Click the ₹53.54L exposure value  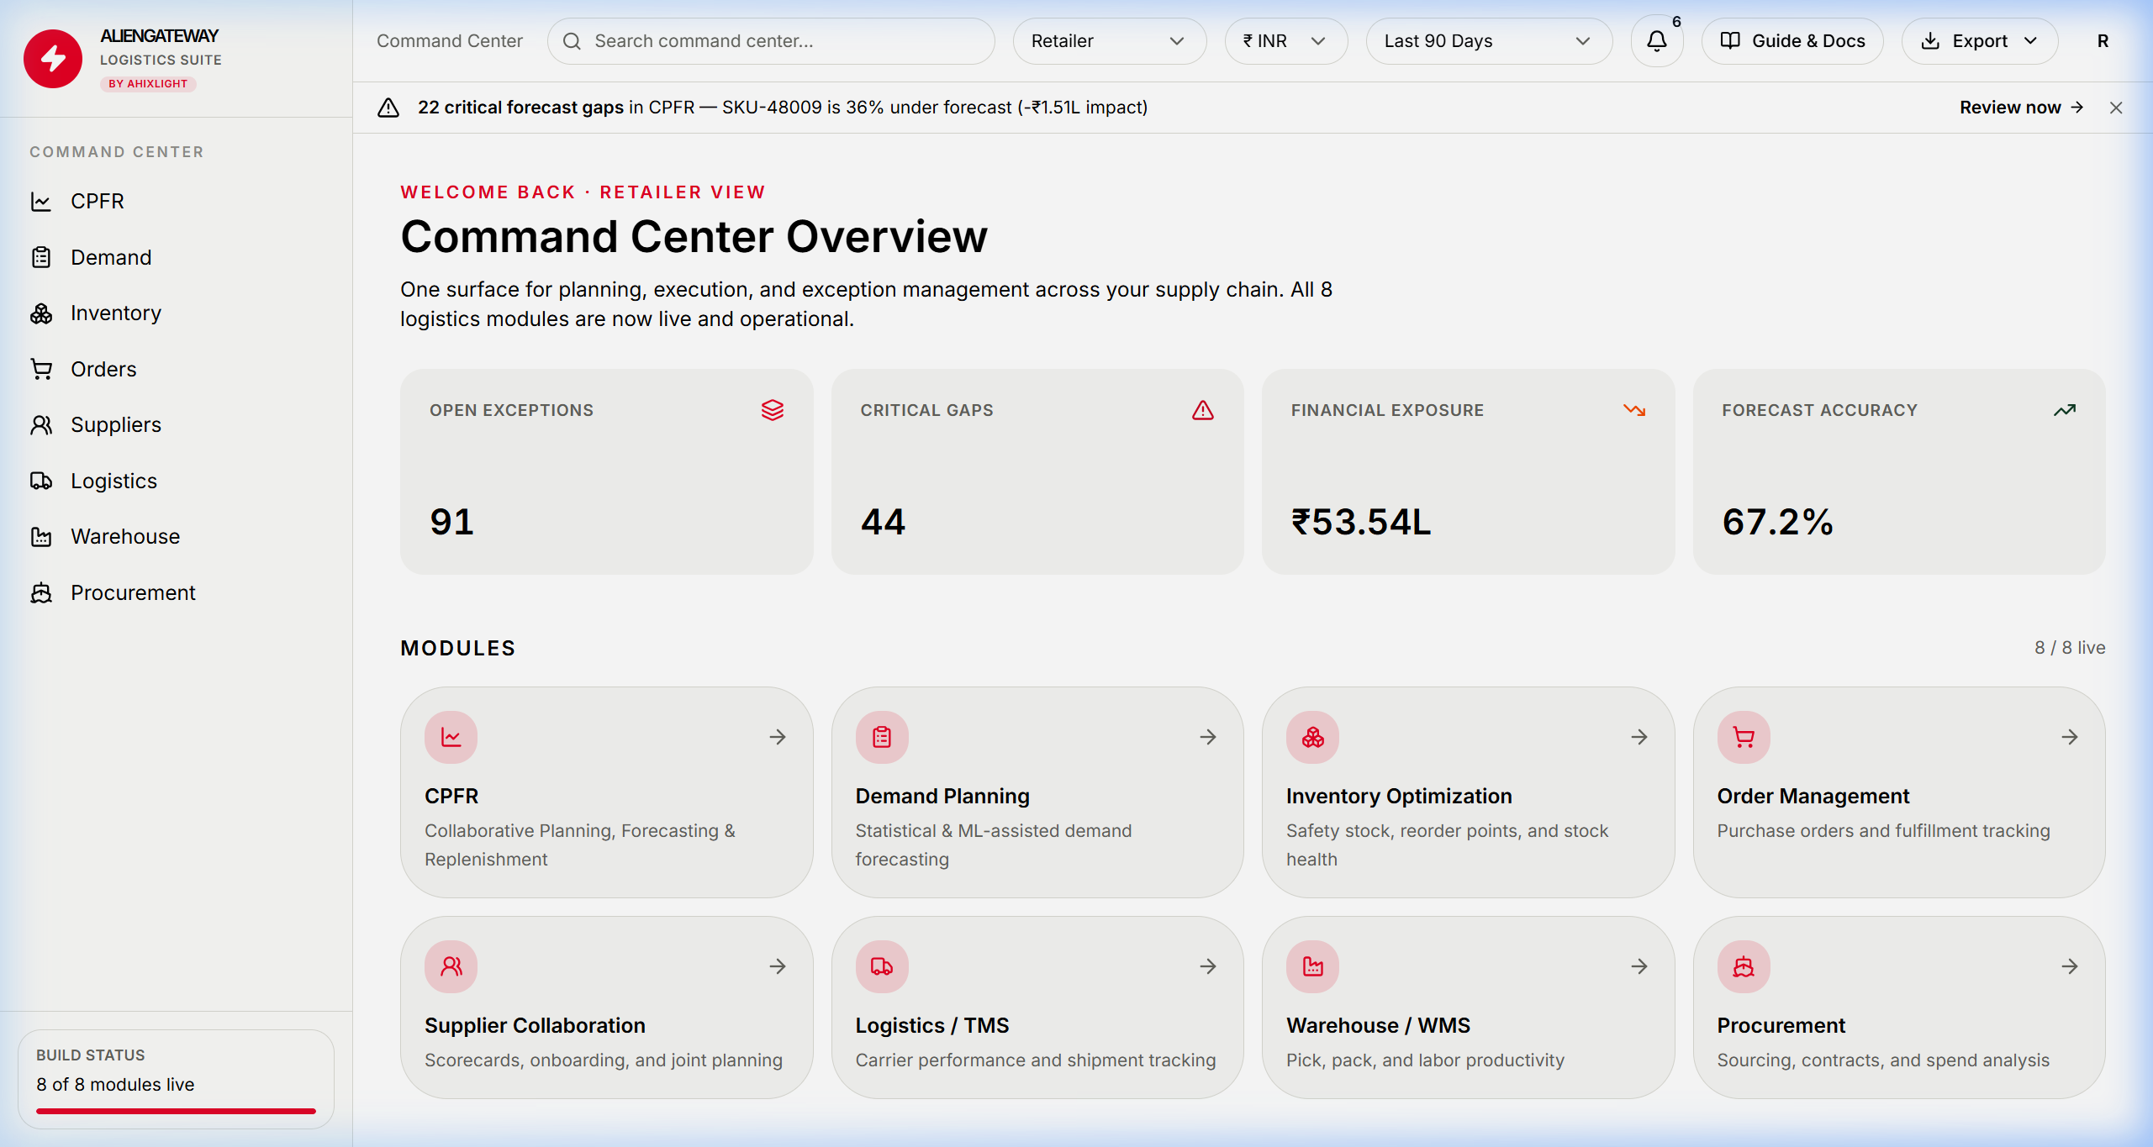[1361, 522]
